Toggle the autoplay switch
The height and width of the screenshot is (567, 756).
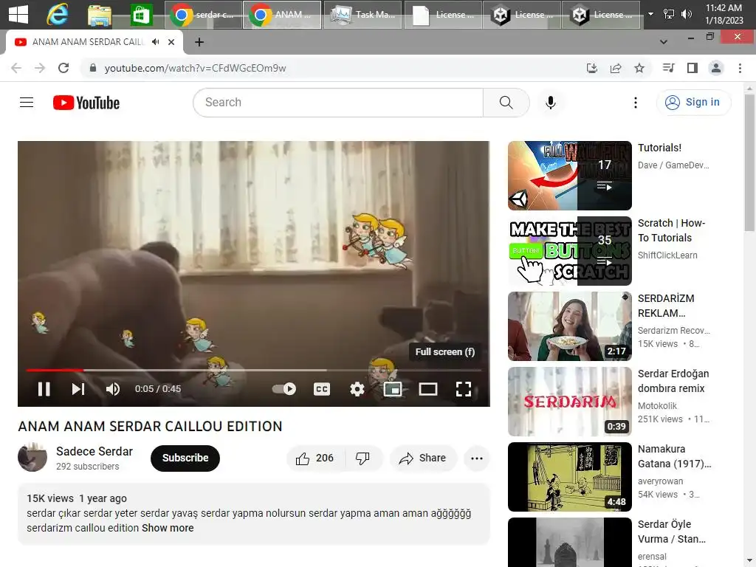tap(284, 388)
